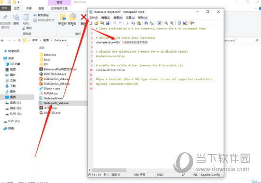Select UltraISO.exe in file list
261x183 pixels.
click(50, 113)
